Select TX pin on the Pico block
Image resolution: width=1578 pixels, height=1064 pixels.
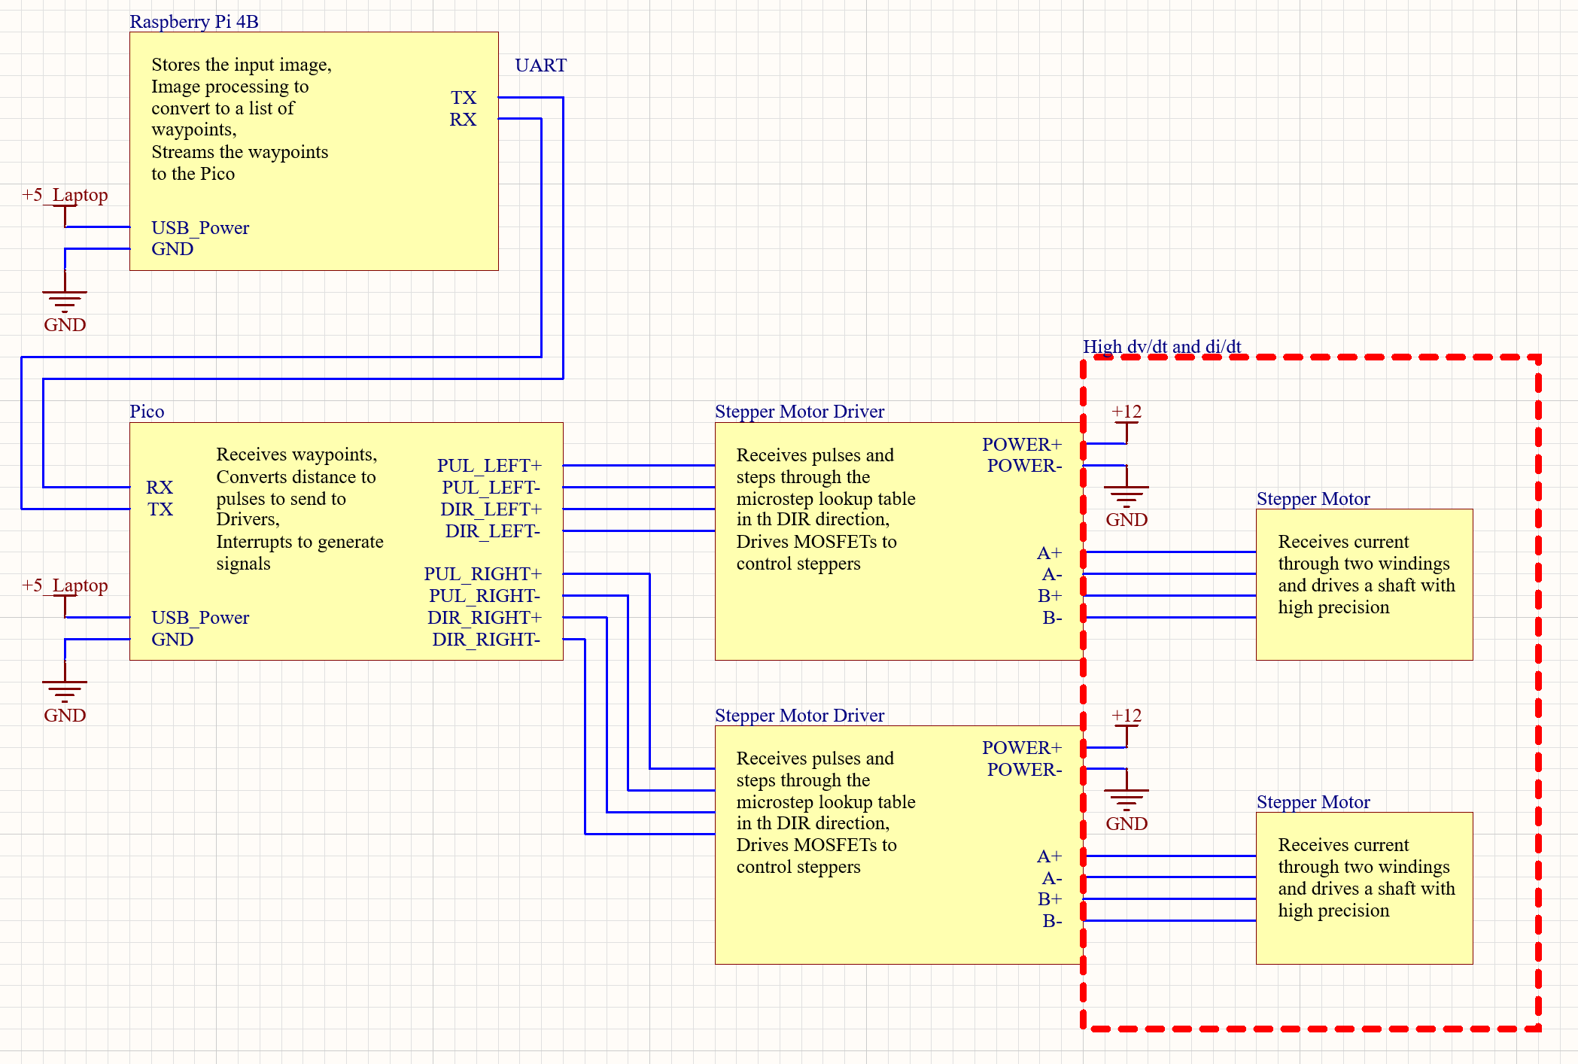(160, 509)
